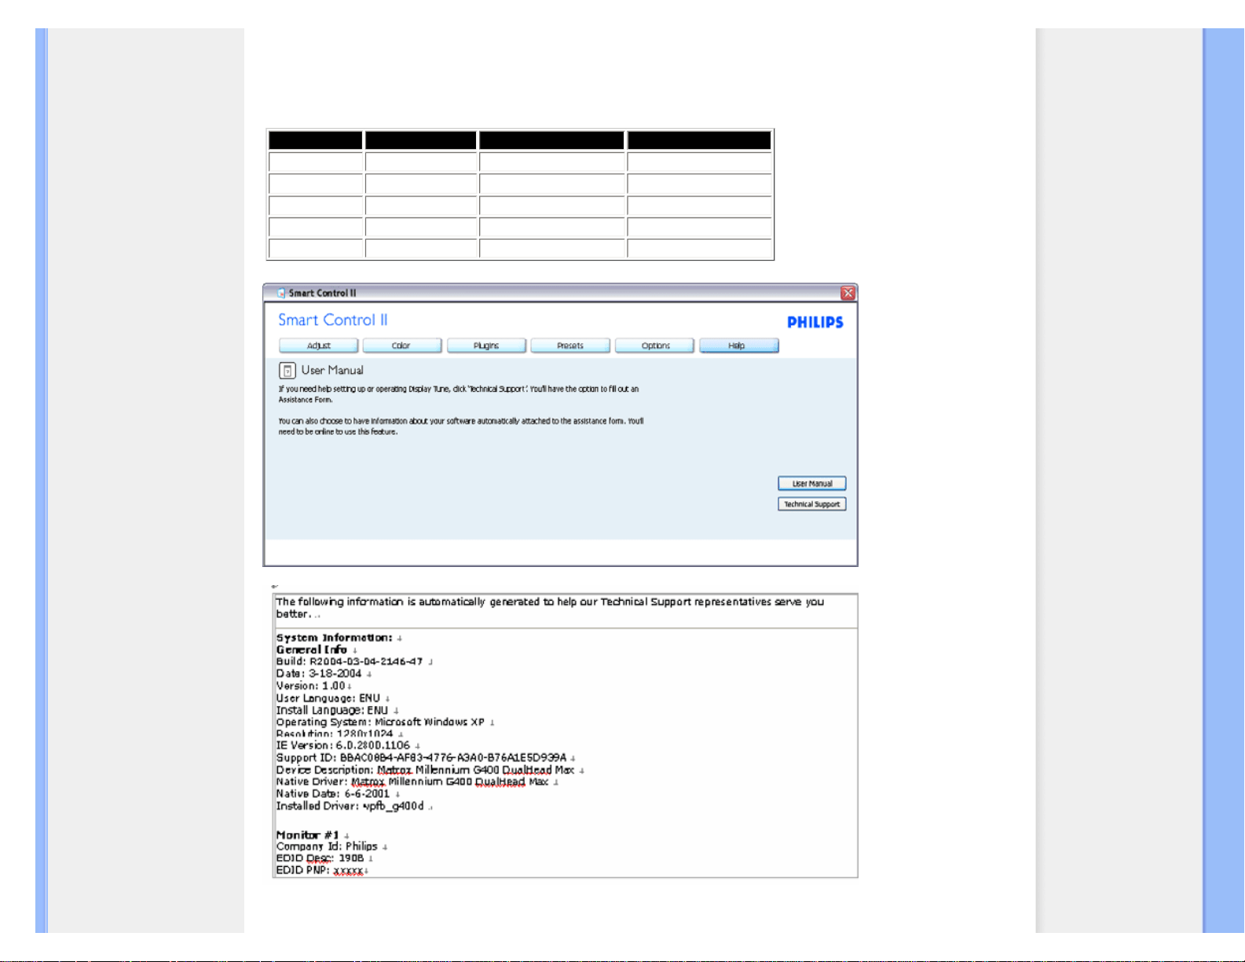The image size is (1245, 962).
Task: Select the 'Date: 3-18-2004' line
Action: coord(319,673)
